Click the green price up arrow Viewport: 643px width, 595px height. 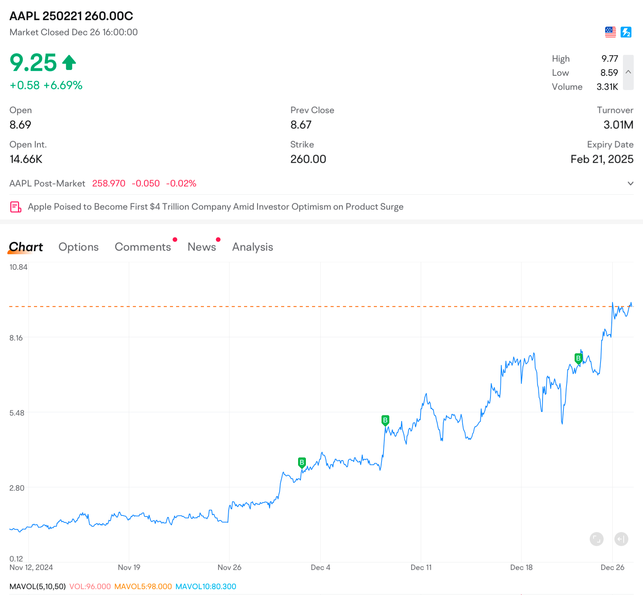(69, 63)
